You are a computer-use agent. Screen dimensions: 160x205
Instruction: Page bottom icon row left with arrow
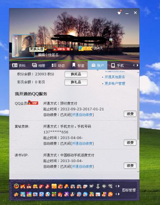click(116, 194)
